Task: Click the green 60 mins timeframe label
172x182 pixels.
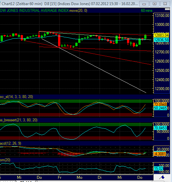Action: (x=146, y=11)
